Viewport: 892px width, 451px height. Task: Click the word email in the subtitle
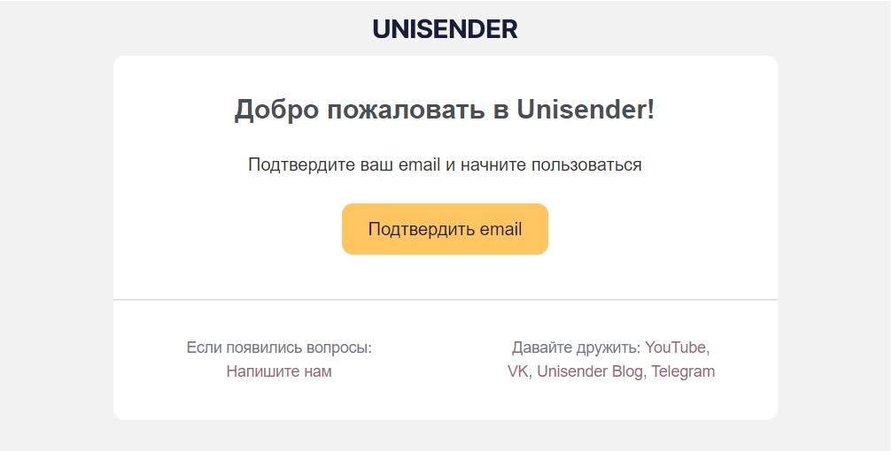(x=419, y=165)
